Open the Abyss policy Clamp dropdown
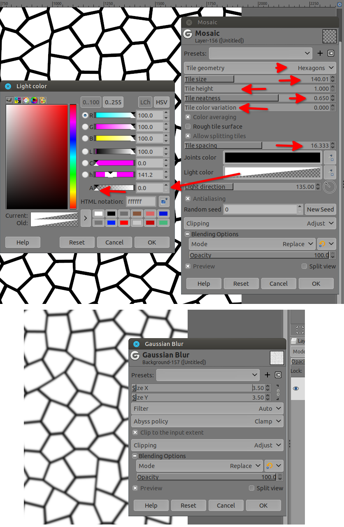Image resolution: width=344 pixels, height=527 pixels. pos(207,421)
